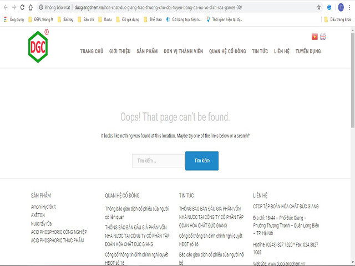Viewport: 355px width, 266px height.
Task: Select TUYỂN DỤNG in the navigation bar
Action: pyautogui.click(x=307, y=52)
